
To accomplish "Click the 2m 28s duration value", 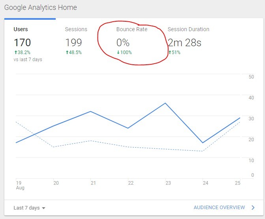I will click(x=184, y=42).
